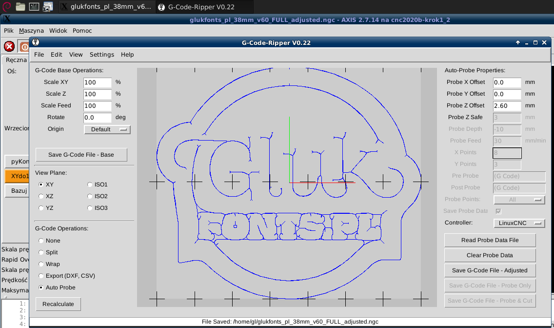This screenshot has width=554, height=328.
Task: Click the Bazuj button in AXIS window
Action: coord(17,191)
